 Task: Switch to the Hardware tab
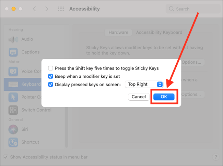point(118,33)
